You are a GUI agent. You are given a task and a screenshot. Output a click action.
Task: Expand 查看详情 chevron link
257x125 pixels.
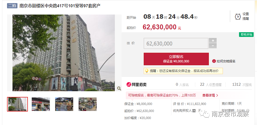click(210, 95)
